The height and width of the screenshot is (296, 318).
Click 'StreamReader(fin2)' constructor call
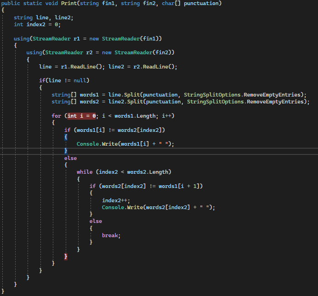(x=144, y=52)
